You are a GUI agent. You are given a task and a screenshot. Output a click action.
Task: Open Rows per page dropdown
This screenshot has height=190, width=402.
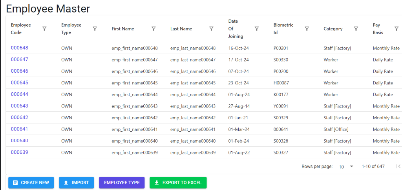coord(346,167)
